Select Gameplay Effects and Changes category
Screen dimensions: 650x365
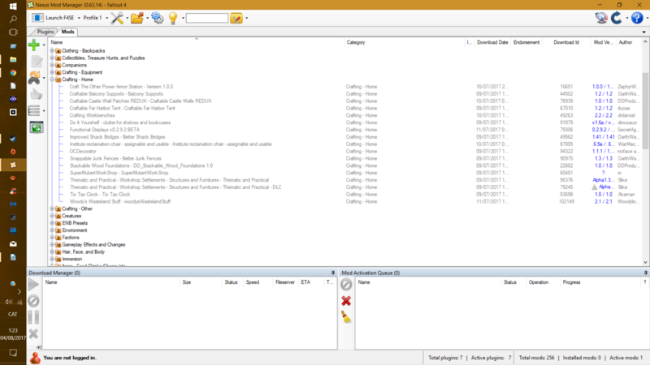[93, 245]
